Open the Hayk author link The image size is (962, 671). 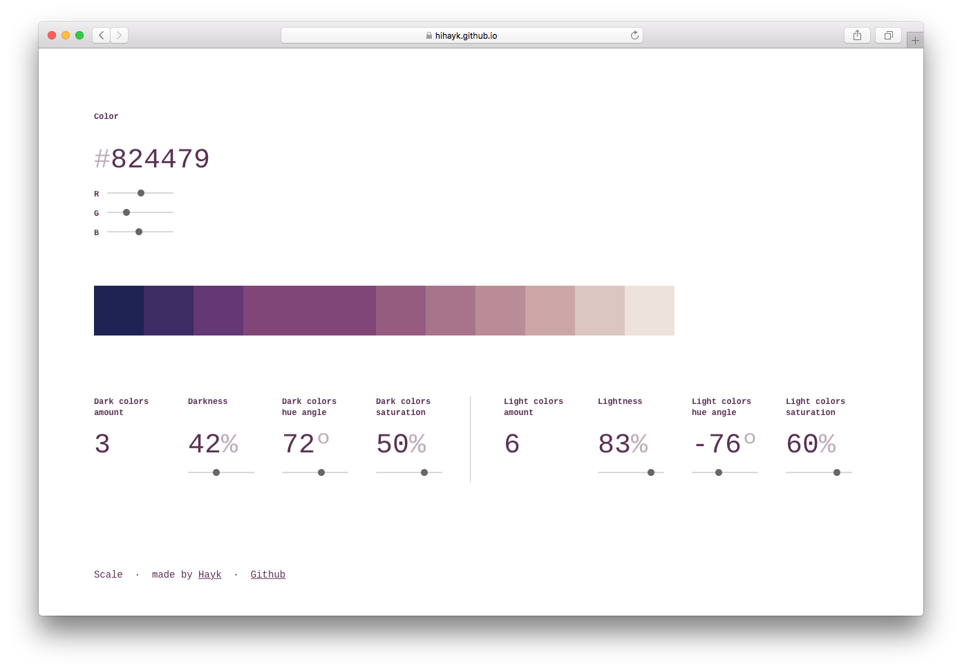coord(210,574)
